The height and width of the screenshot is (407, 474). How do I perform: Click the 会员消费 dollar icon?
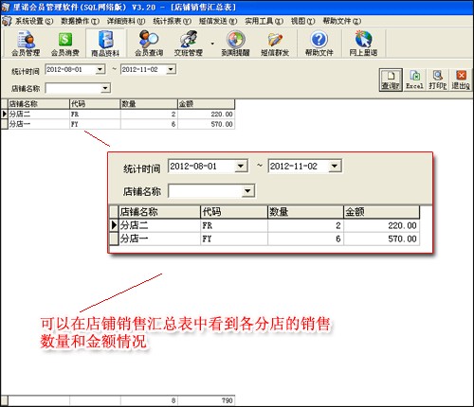[64, 44]
